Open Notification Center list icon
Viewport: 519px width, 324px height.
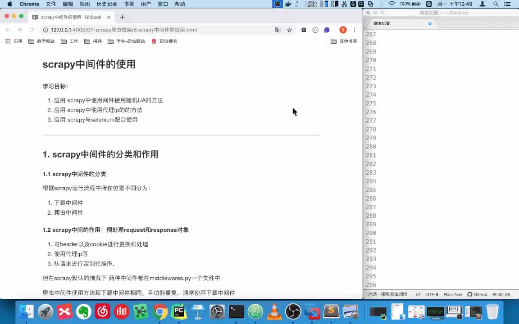(x=507, y=4)
